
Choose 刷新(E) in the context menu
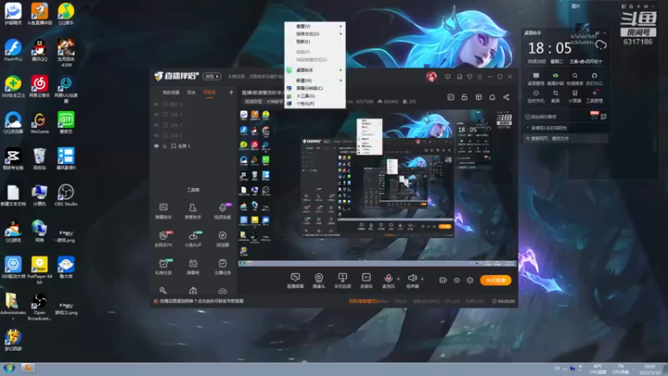[x=316, y=42]
